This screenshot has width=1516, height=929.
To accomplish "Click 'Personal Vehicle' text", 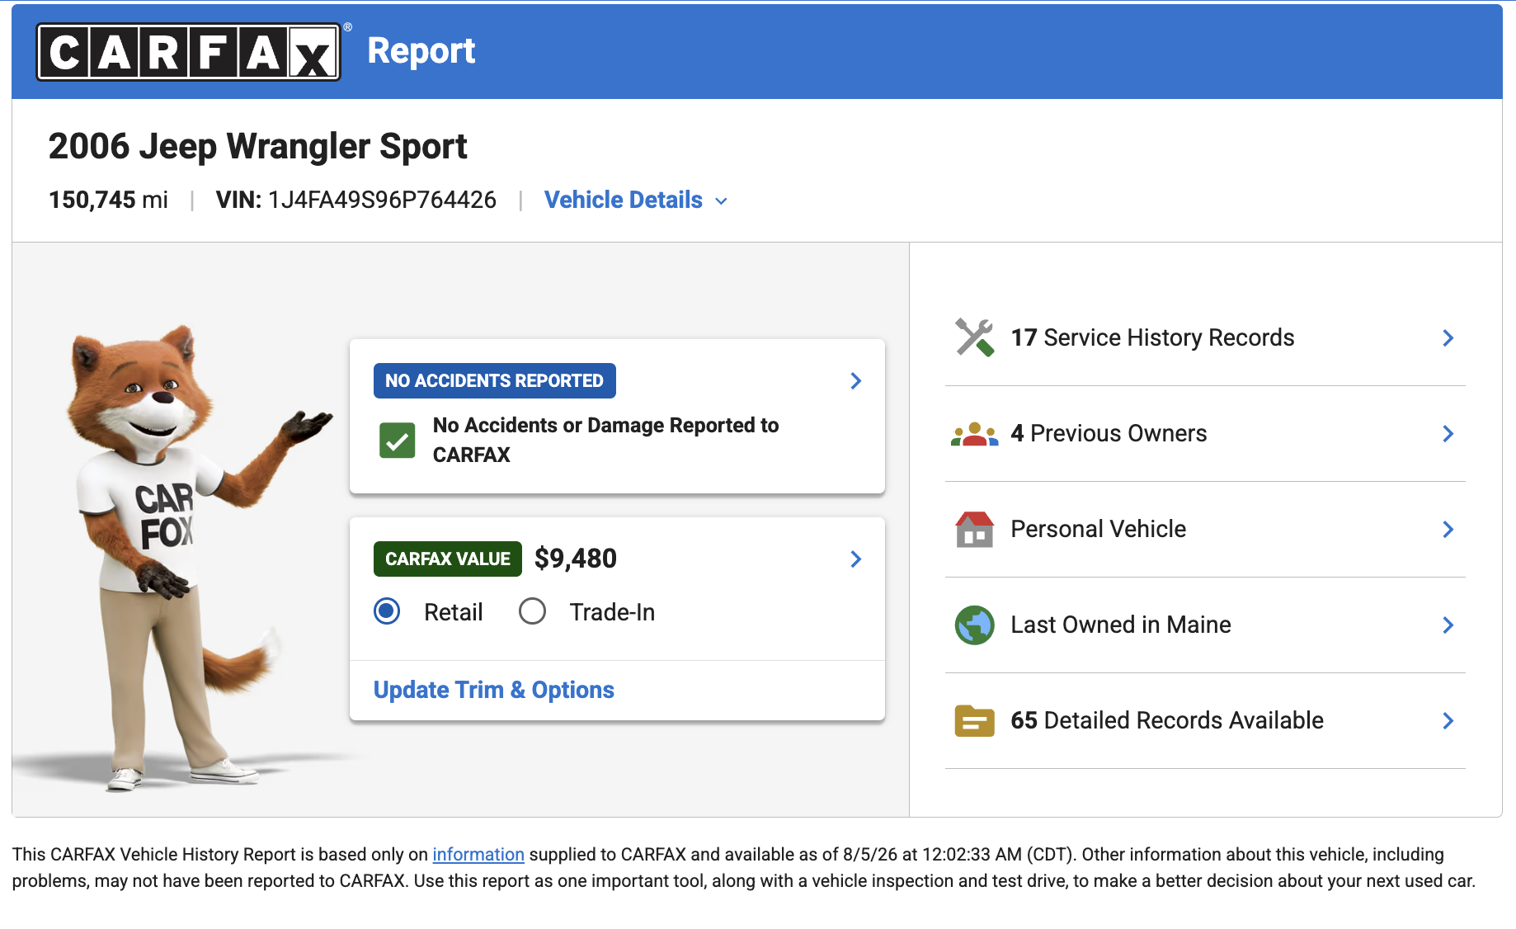I will click(1098, 529).
